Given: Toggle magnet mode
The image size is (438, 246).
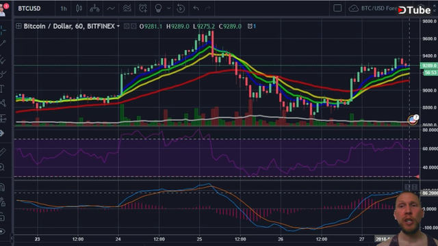Looking at the screenshot, I should coord(3,187).
